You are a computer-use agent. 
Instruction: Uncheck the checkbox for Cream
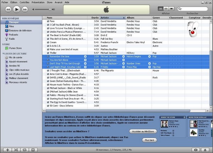(x=48, y=42)
